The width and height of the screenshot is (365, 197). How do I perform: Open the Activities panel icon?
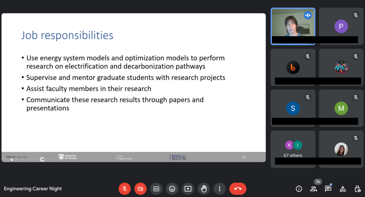[x=343, y=189]
